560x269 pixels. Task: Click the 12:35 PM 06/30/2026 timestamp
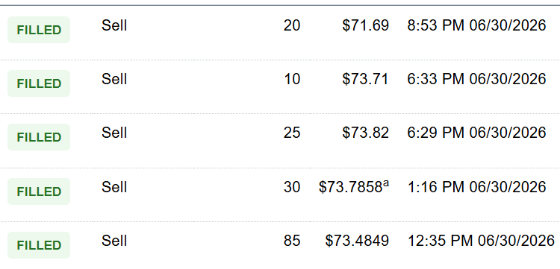481,241
